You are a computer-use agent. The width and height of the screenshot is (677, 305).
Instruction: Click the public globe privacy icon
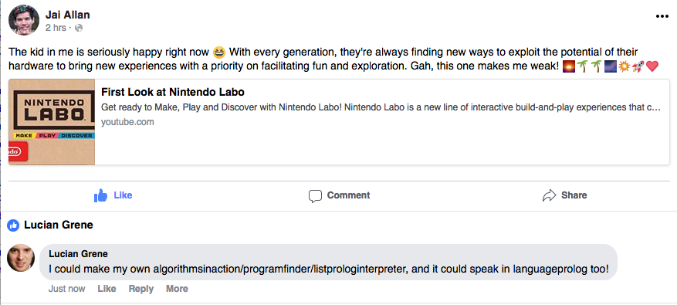tap(79, 28)
